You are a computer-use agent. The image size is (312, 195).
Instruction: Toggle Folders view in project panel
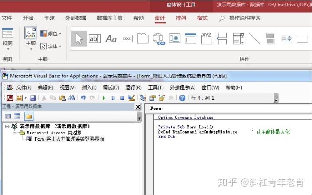29,116
